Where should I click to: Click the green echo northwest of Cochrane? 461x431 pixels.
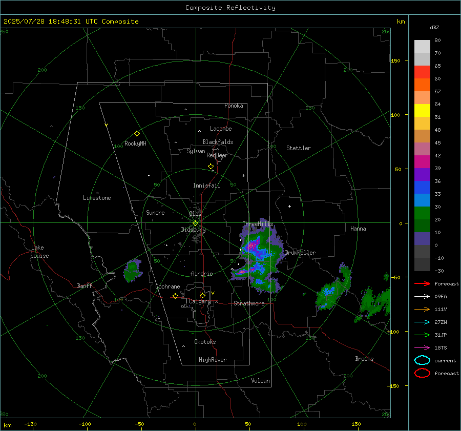[133, 271]
